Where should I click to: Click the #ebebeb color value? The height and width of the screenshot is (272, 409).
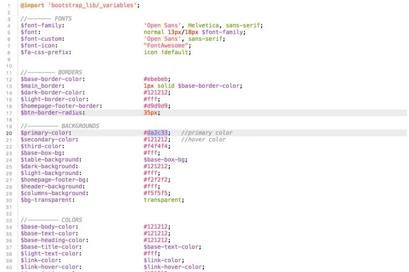(157, 79)
